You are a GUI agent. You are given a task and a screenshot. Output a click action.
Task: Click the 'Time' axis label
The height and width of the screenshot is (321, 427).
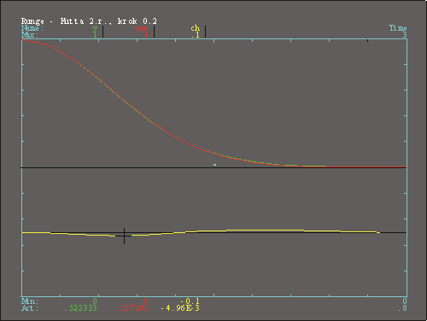tap(398, 28)
